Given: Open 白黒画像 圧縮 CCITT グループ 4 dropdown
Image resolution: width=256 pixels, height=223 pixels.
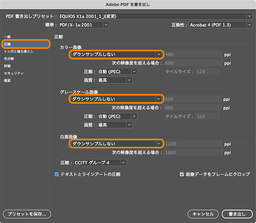Looking at the screenshot, I should click(x=100, y=163).
